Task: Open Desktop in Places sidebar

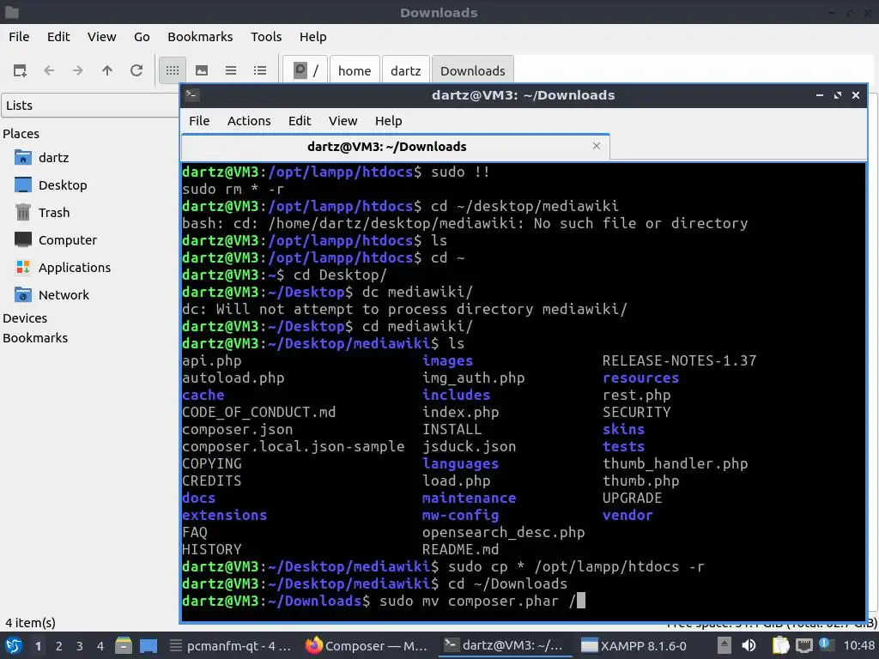Action: [63, 185]
